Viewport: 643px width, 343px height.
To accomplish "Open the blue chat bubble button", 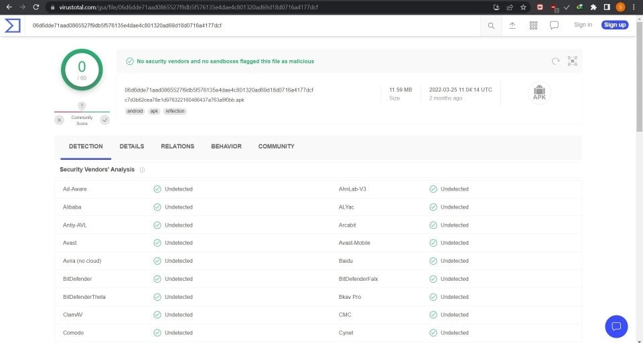I will (616, 326).
